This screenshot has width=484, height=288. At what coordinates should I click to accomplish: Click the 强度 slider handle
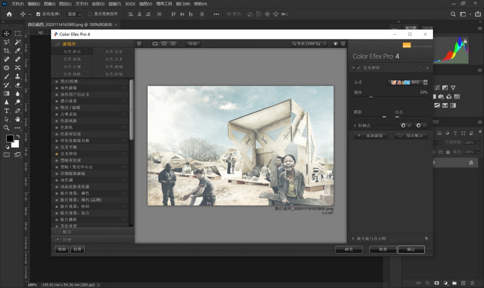(371, 97)
